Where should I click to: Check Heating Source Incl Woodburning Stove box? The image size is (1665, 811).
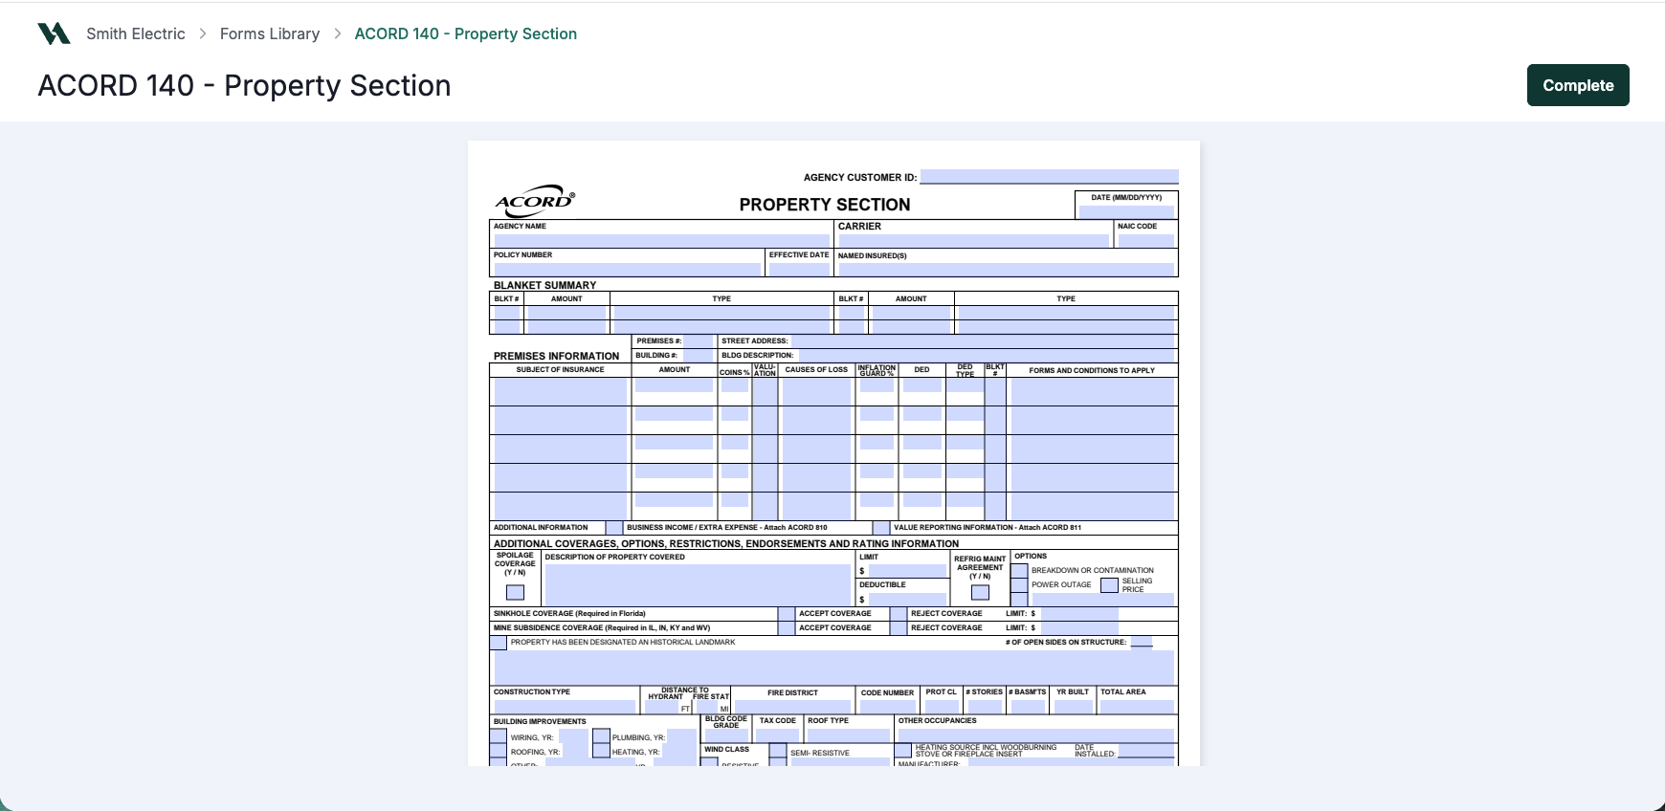tap(902, 751)
